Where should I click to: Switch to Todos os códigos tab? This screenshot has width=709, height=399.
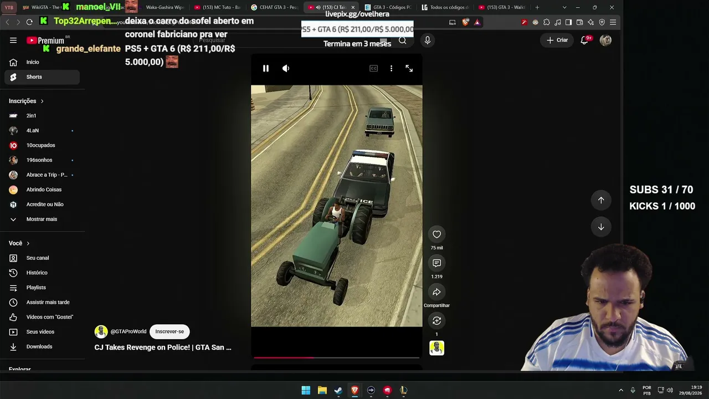click(445, 7)
